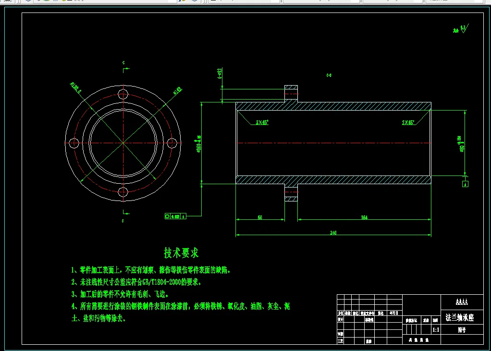The height and width of the screenshot is (351, 491).
Task: Select the left 2X45° chamfer label
Action: 262,123
